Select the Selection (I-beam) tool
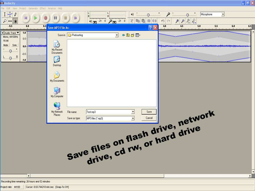Viewport: 255px width, 191px height. pyautogui.click(x=5, y=14)
